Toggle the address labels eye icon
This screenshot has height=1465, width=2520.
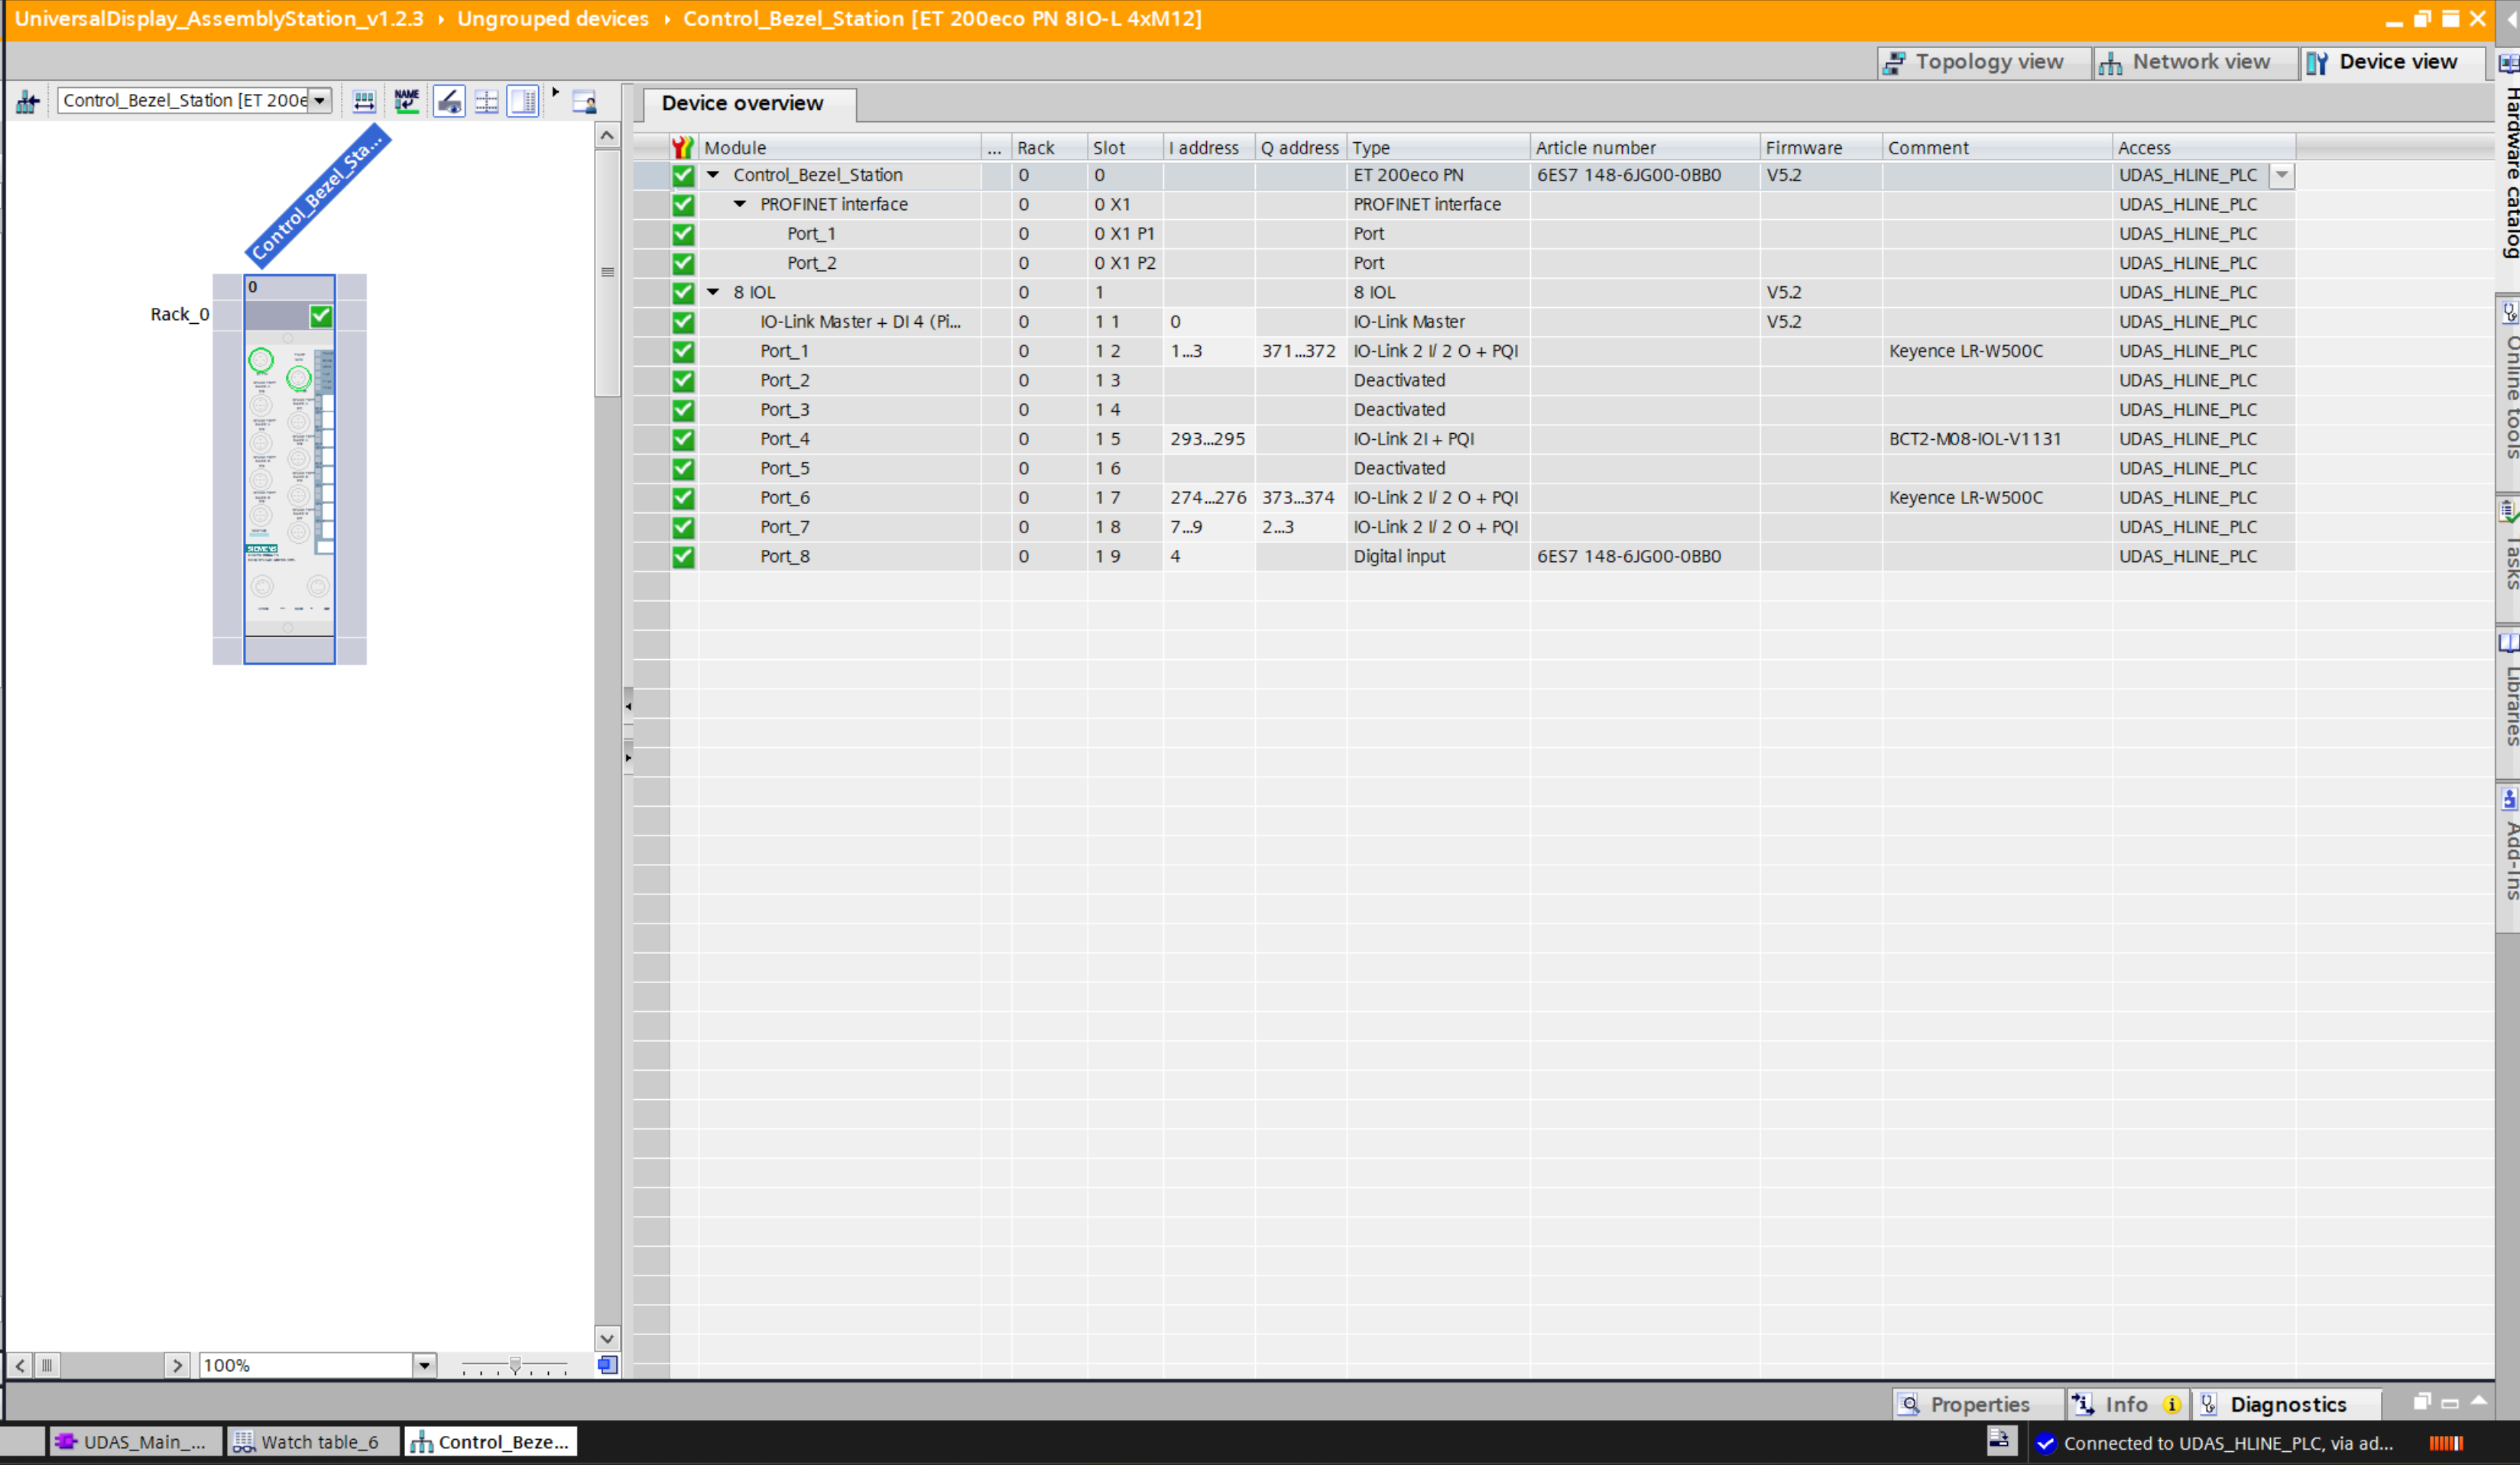(449, 101)
